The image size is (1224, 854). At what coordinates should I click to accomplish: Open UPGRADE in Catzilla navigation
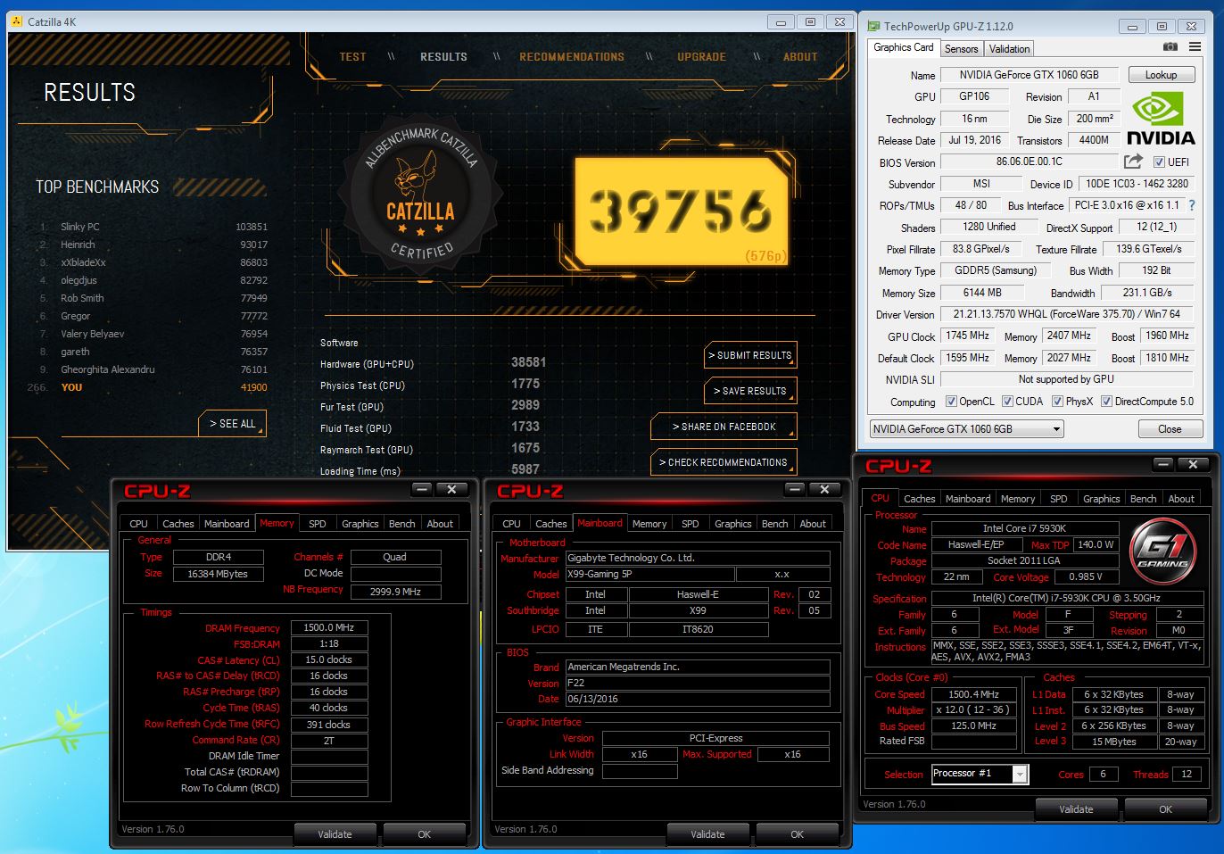pos(701,56)
